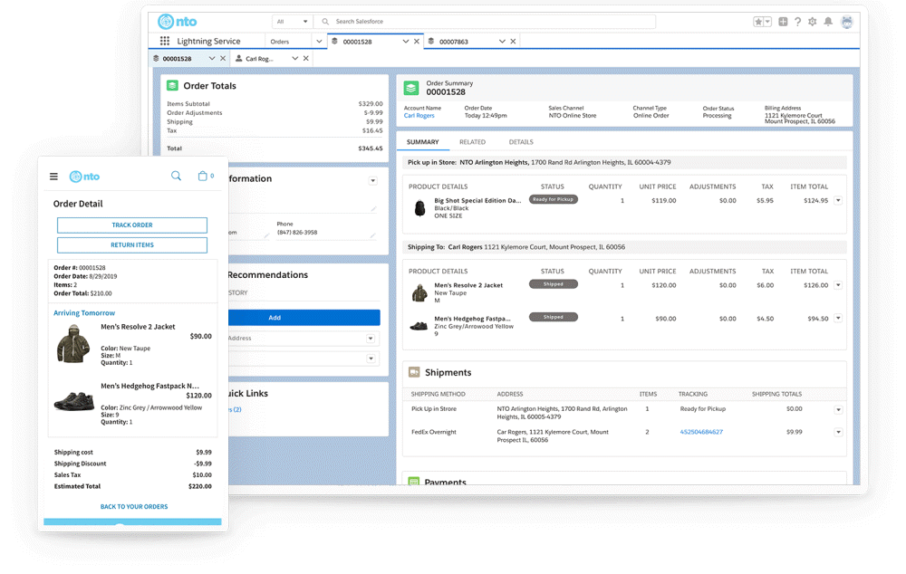906x574 pixels.
Task: Open FedEx Overnight shipment row dropdown
Action: point(838,433)
